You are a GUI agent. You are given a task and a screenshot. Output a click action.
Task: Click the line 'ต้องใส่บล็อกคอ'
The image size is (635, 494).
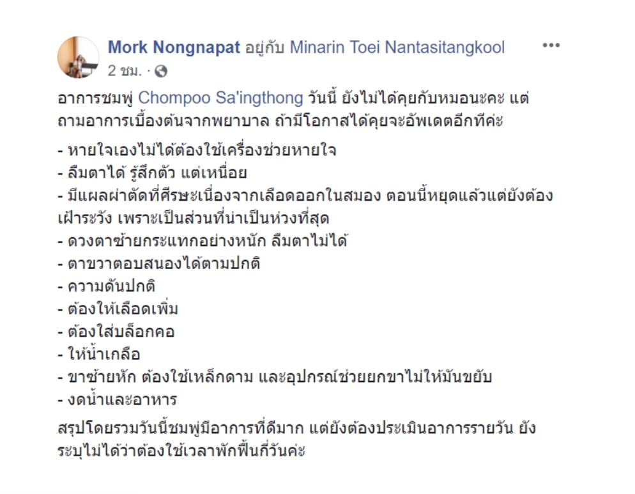click(x=116, y=332)
